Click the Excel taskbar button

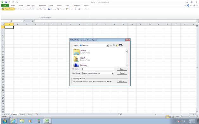pos(47,121)
